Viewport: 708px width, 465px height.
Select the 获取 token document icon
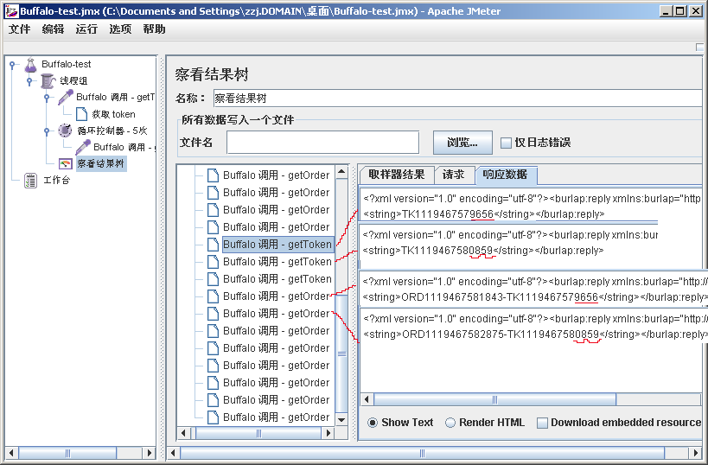point(81,114)
